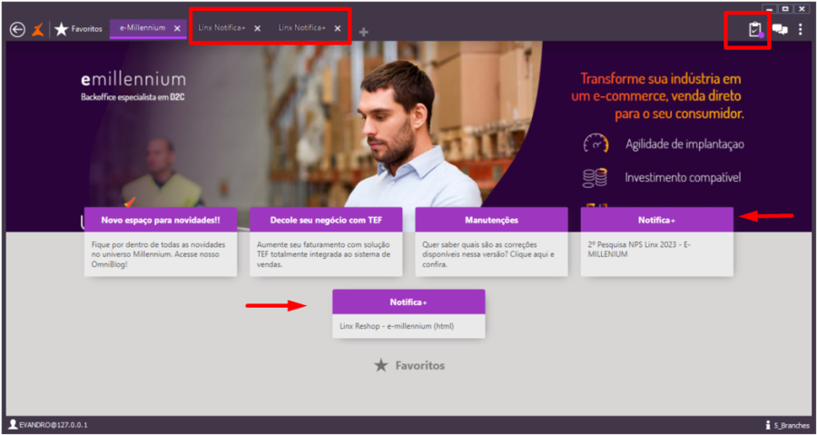Click 'Linx Reshop - e-millennium (html)' text
This screenshot has width=817, height=435.
pyautogui.click(x=397, y=326)
